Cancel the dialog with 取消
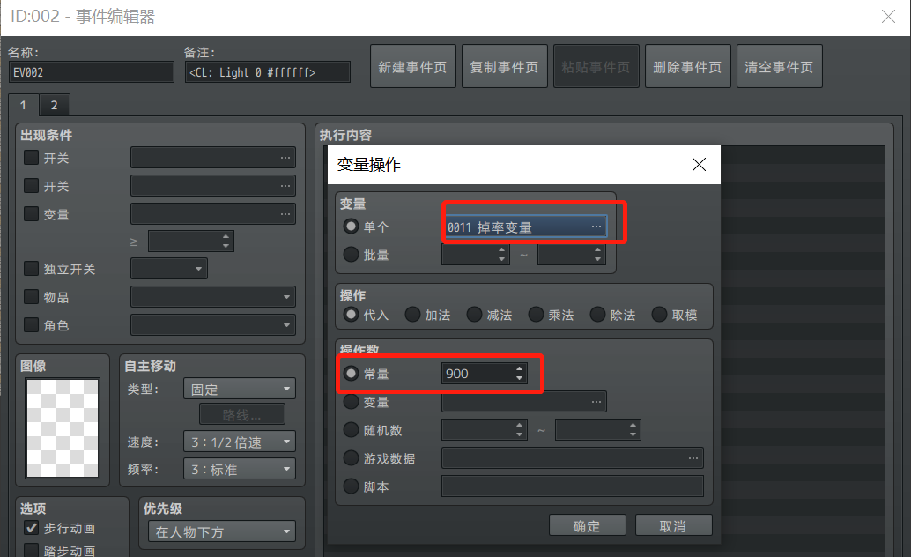911x557 pixels. (x=674, y=525)
